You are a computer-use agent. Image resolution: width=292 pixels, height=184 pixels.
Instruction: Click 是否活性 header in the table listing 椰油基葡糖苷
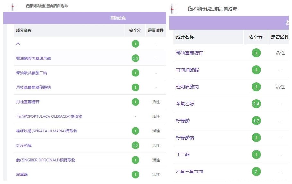[280, 37]
